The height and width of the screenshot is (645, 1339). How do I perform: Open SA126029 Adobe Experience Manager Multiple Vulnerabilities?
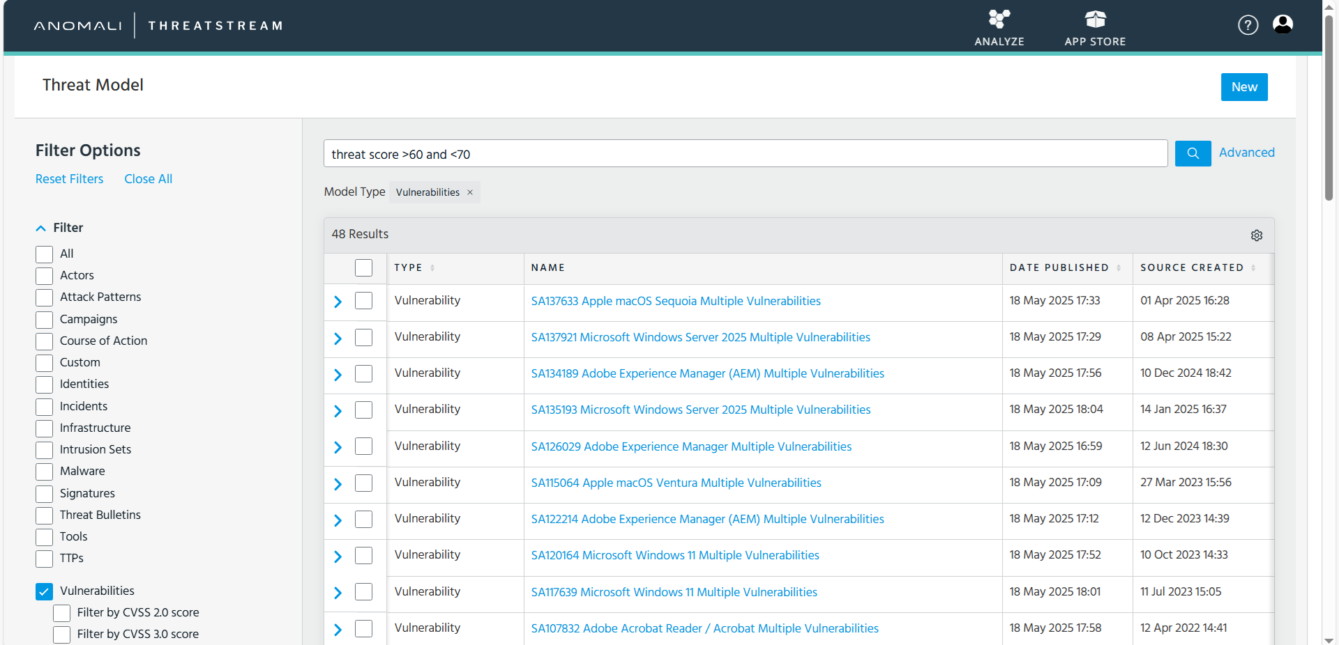point(691,446)
